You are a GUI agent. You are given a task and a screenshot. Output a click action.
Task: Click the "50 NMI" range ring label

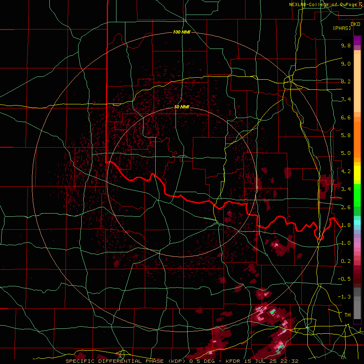click(x=182, y=107)
